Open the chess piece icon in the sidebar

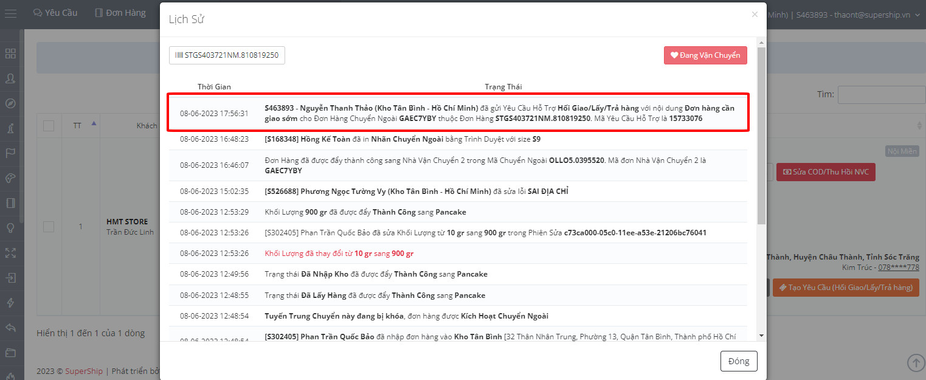[x=10, y=128]
